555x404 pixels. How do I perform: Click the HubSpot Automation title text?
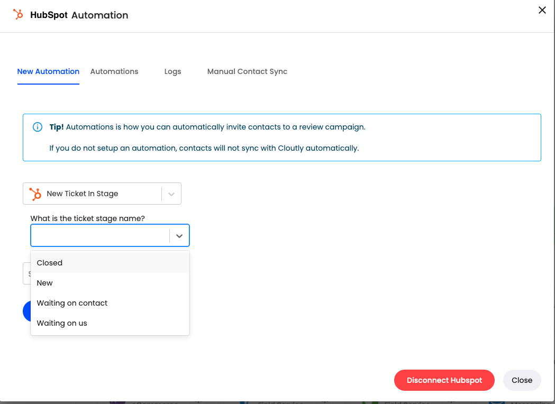pyautogui.click(x=79, y=15)
